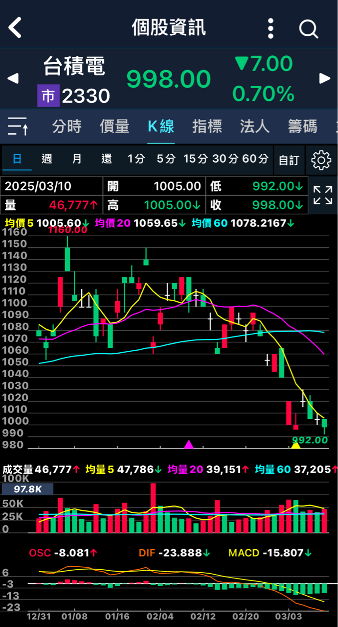This screenshot has height=627, width=338.
Task: Open the 指標 tab
Action: 207,126
